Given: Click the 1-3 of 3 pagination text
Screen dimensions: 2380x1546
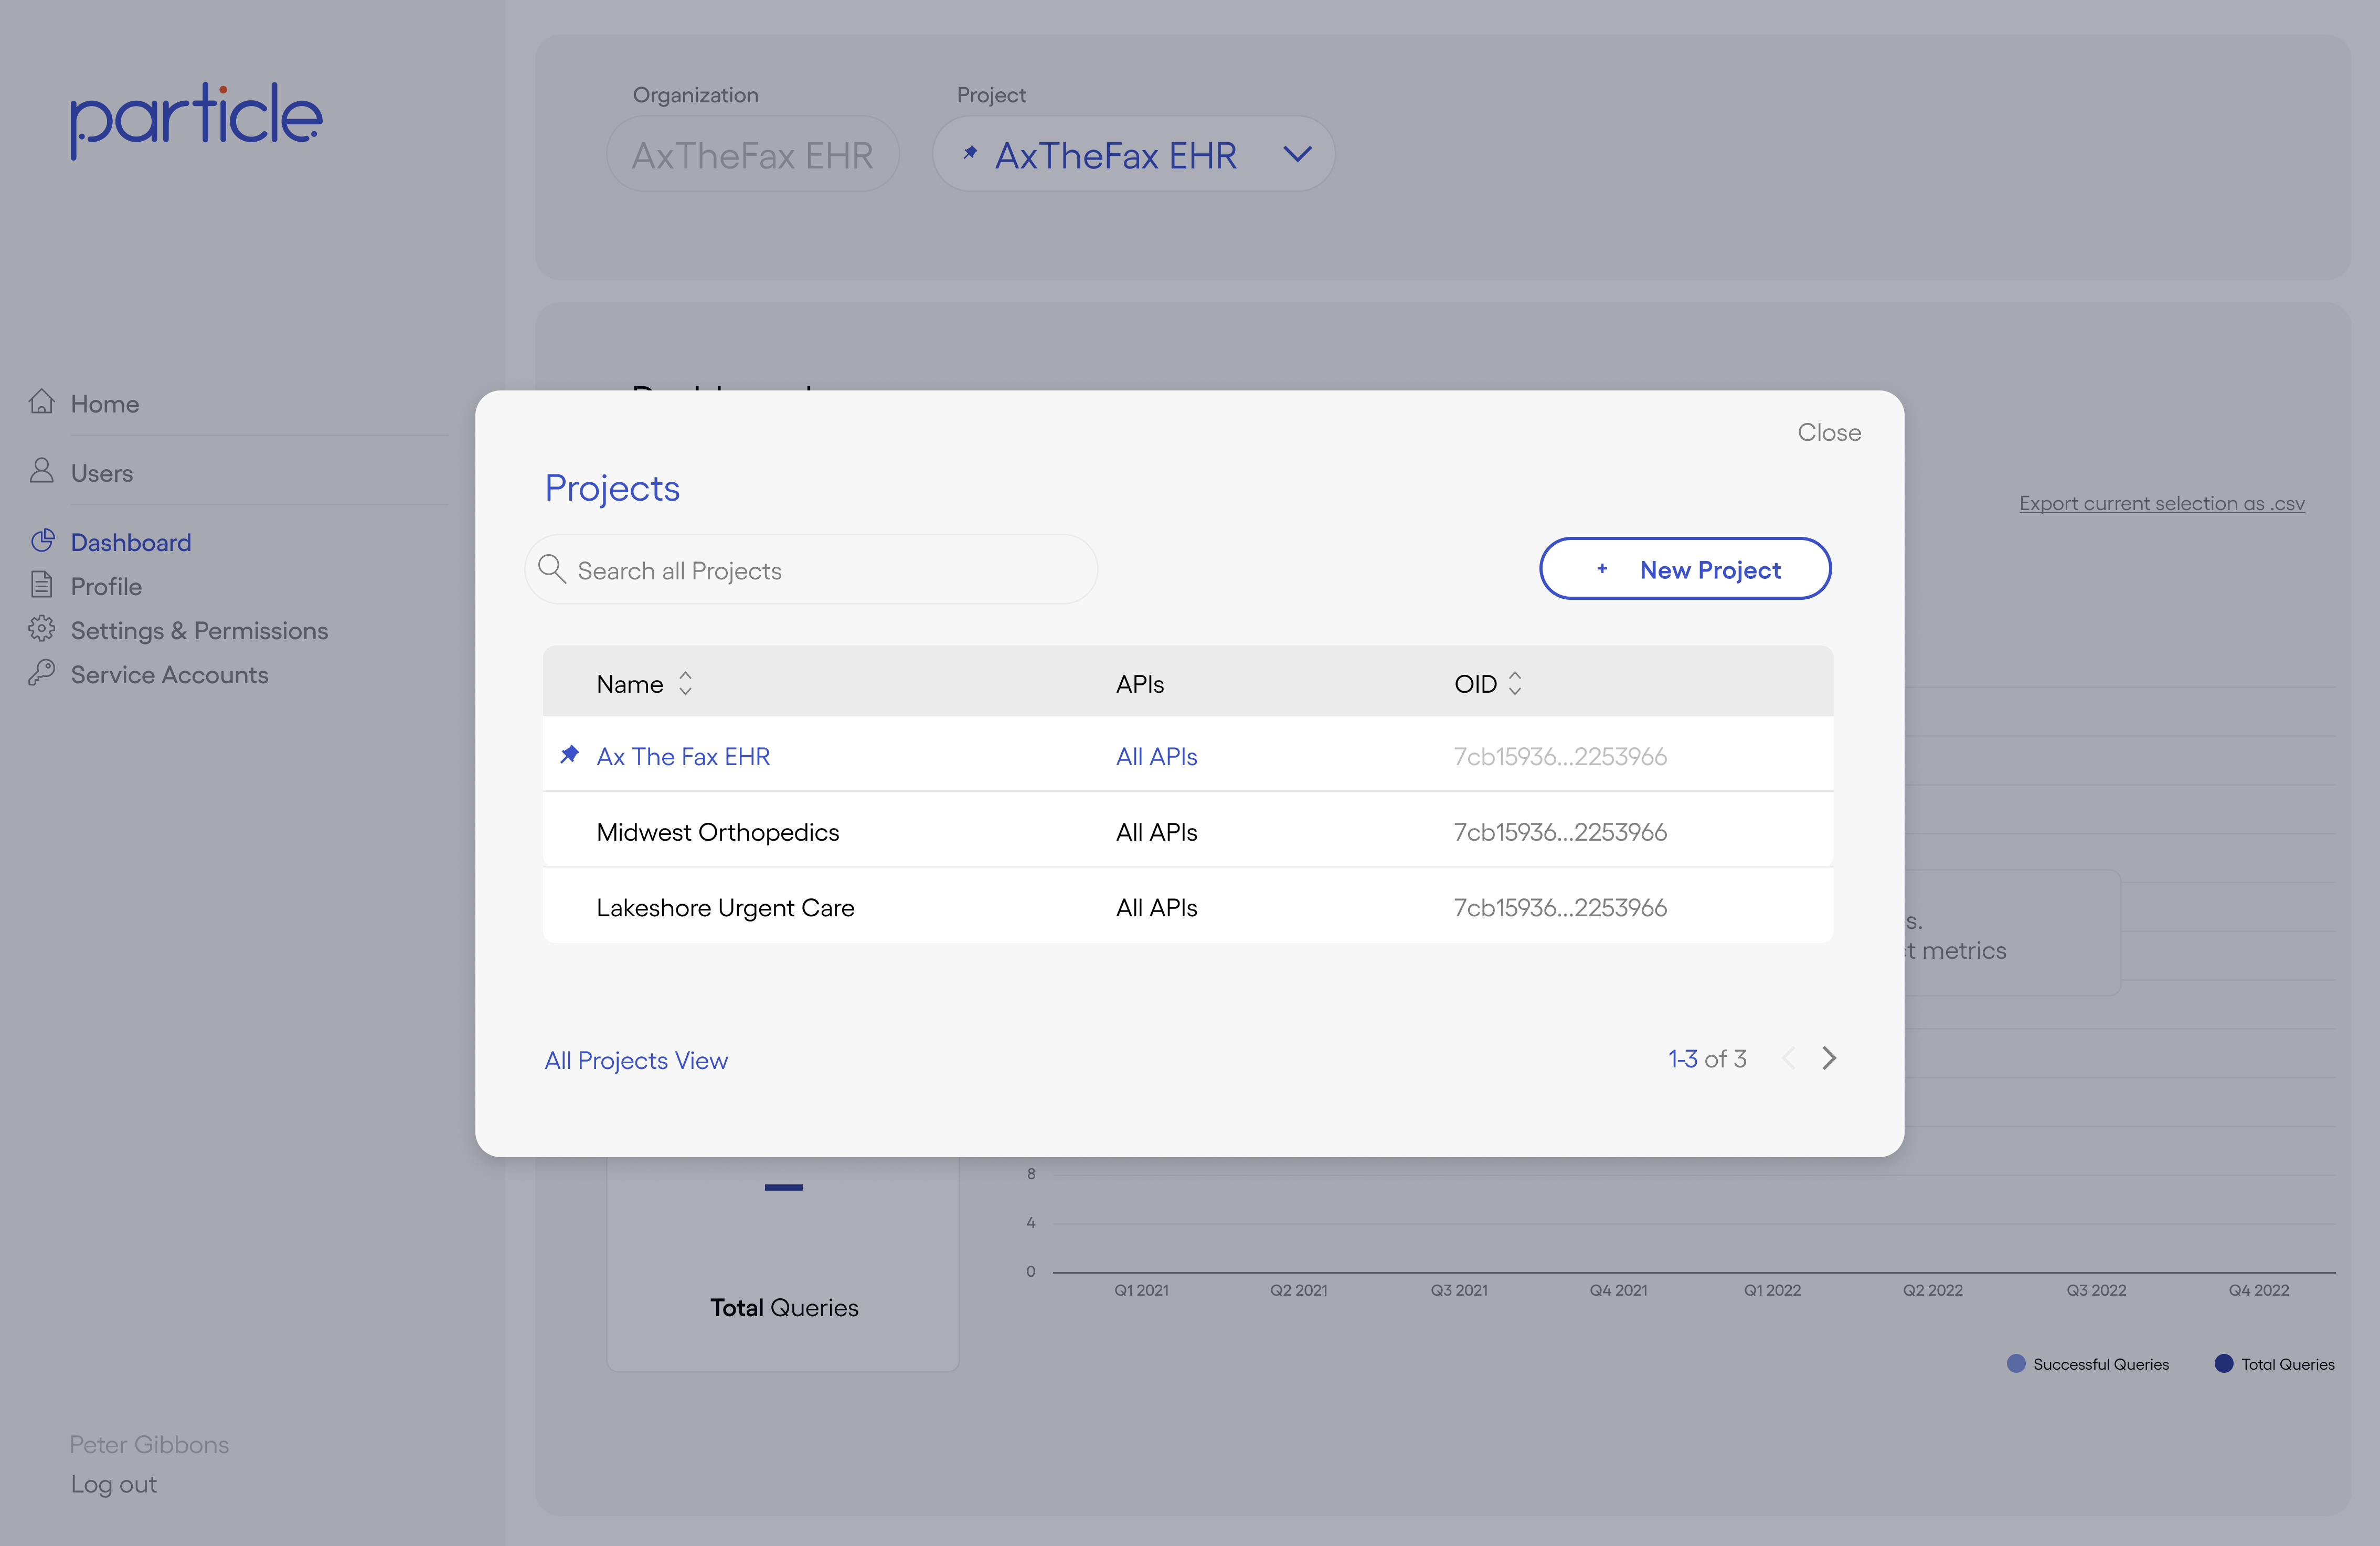Looking at the screenshot, I should [x=1707, y=1059].
